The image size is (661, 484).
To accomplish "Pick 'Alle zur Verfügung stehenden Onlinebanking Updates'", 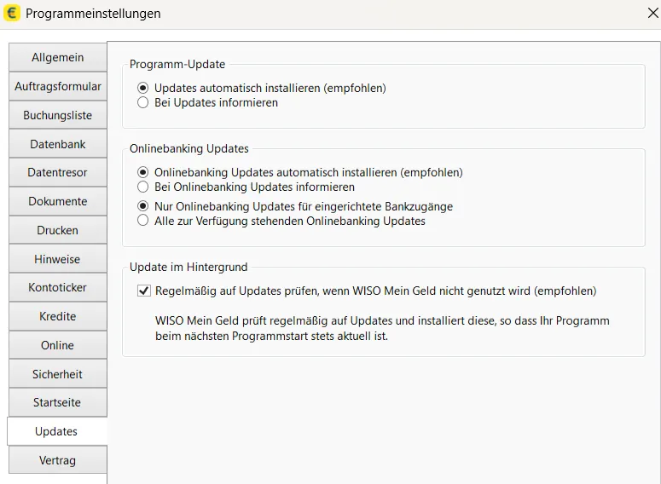I will click(x=142, y=221).
